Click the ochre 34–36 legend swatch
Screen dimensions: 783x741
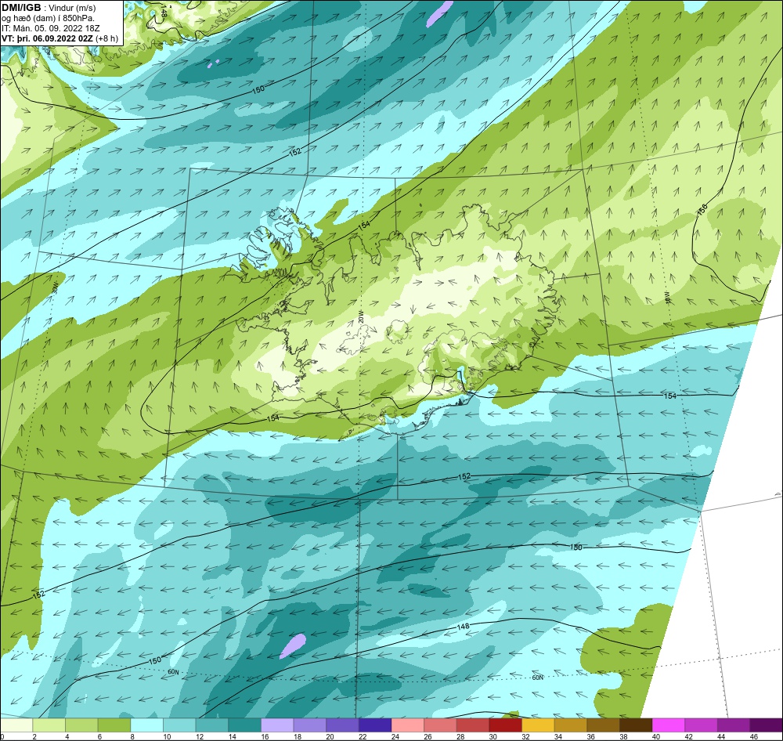click(x=571, y=725)
